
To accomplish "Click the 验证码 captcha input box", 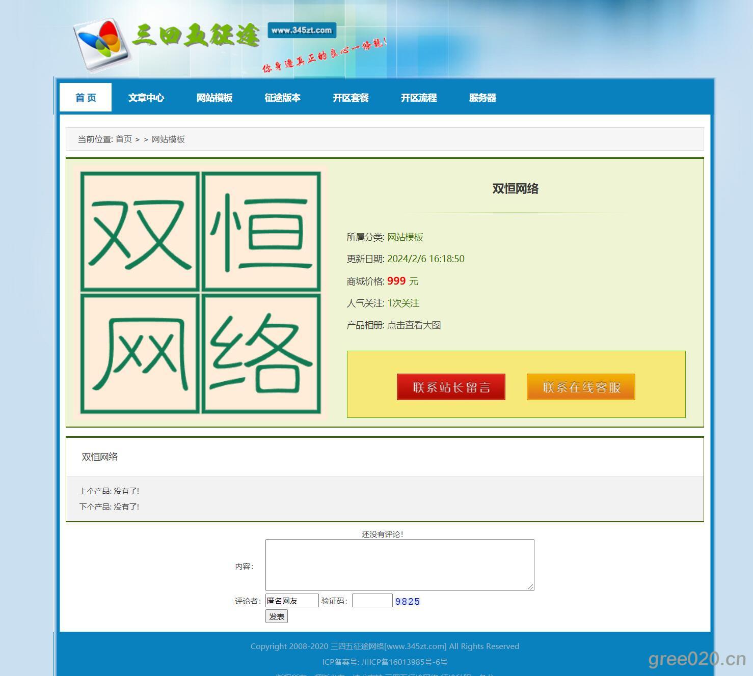I will point(372,601).
